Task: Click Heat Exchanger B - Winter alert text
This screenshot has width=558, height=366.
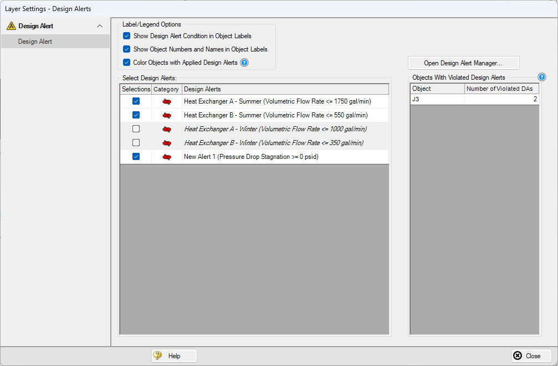Action: pyautogui.click(x=274, y=143)
